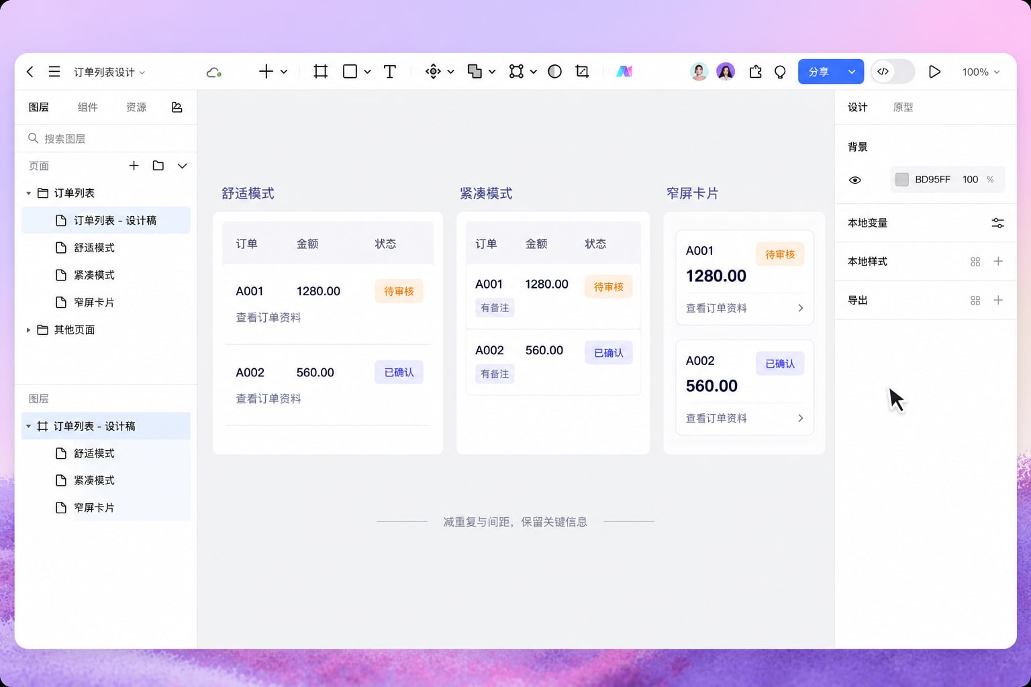This screenshot has height=687, width=1031.
Task: Select the 设计 tab
Action: [857, 107]
